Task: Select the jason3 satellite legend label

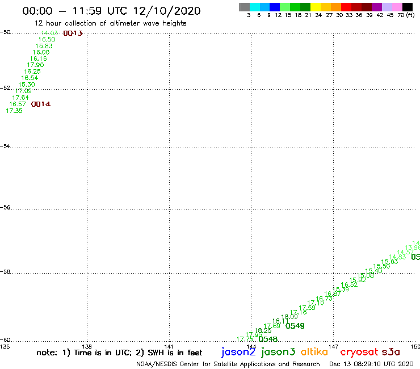Action: pos(278,352)
